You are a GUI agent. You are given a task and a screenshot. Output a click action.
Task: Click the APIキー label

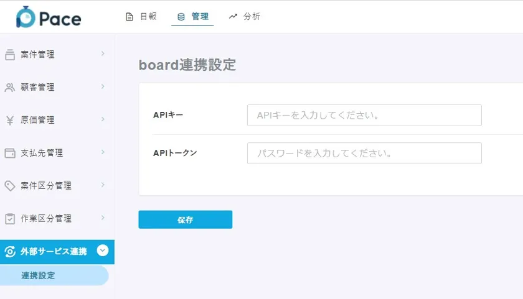168,115
